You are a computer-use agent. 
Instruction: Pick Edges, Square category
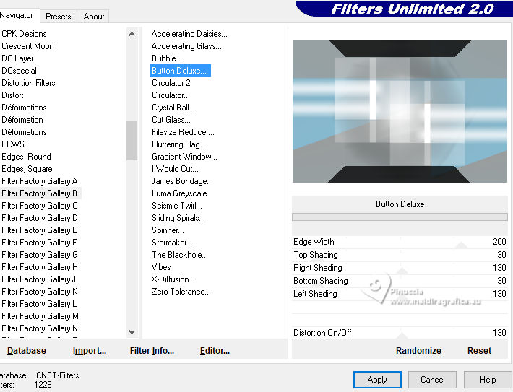pyautogui.click(x=27, y=169)
